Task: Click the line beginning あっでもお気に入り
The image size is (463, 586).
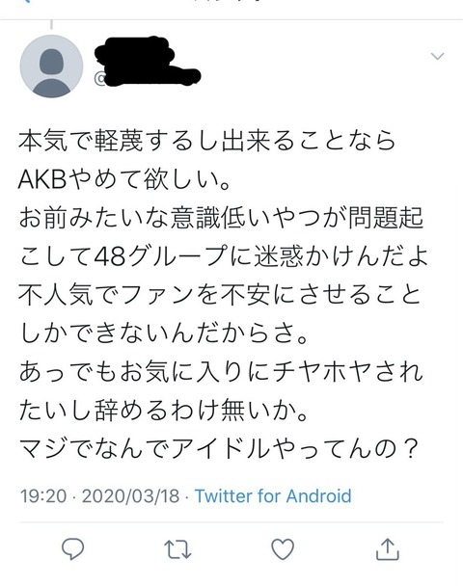Action: pyautogui.click(x=221, y=372)
